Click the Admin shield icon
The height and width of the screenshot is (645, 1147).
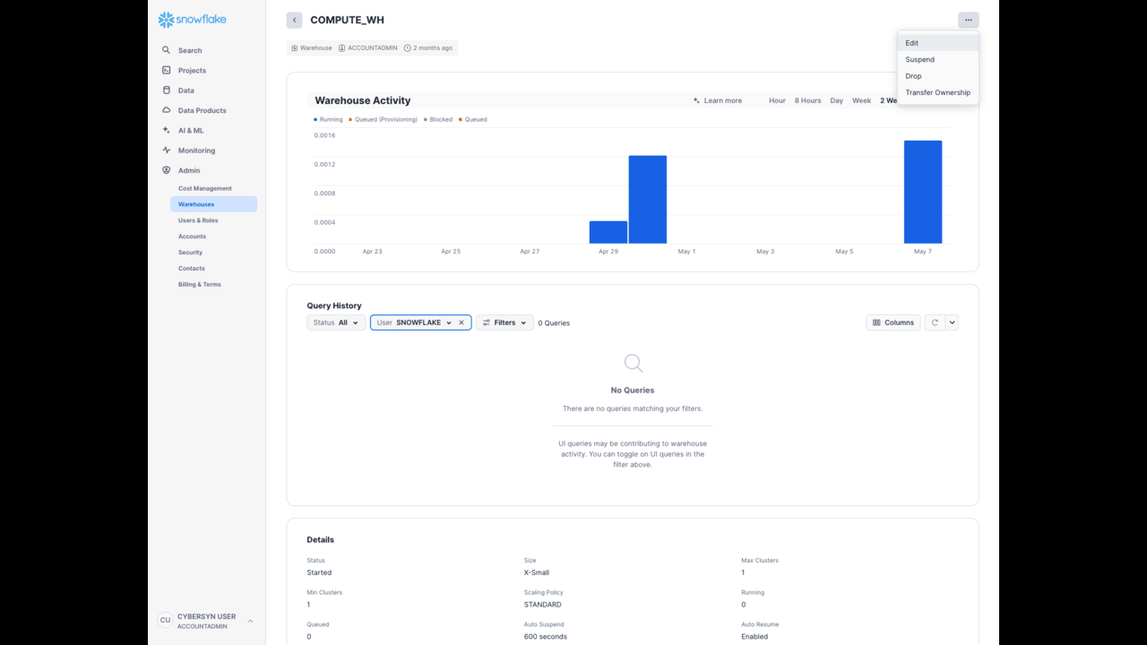pos(166,170)
